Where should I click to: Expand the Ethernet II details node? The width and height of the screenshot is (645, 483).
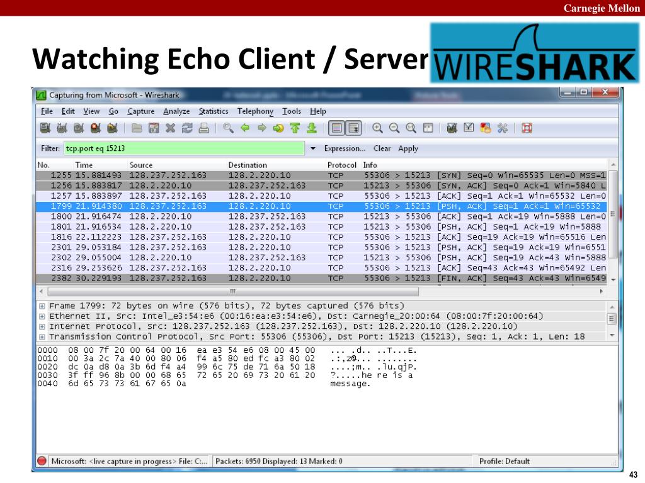[x=42, y=316]
